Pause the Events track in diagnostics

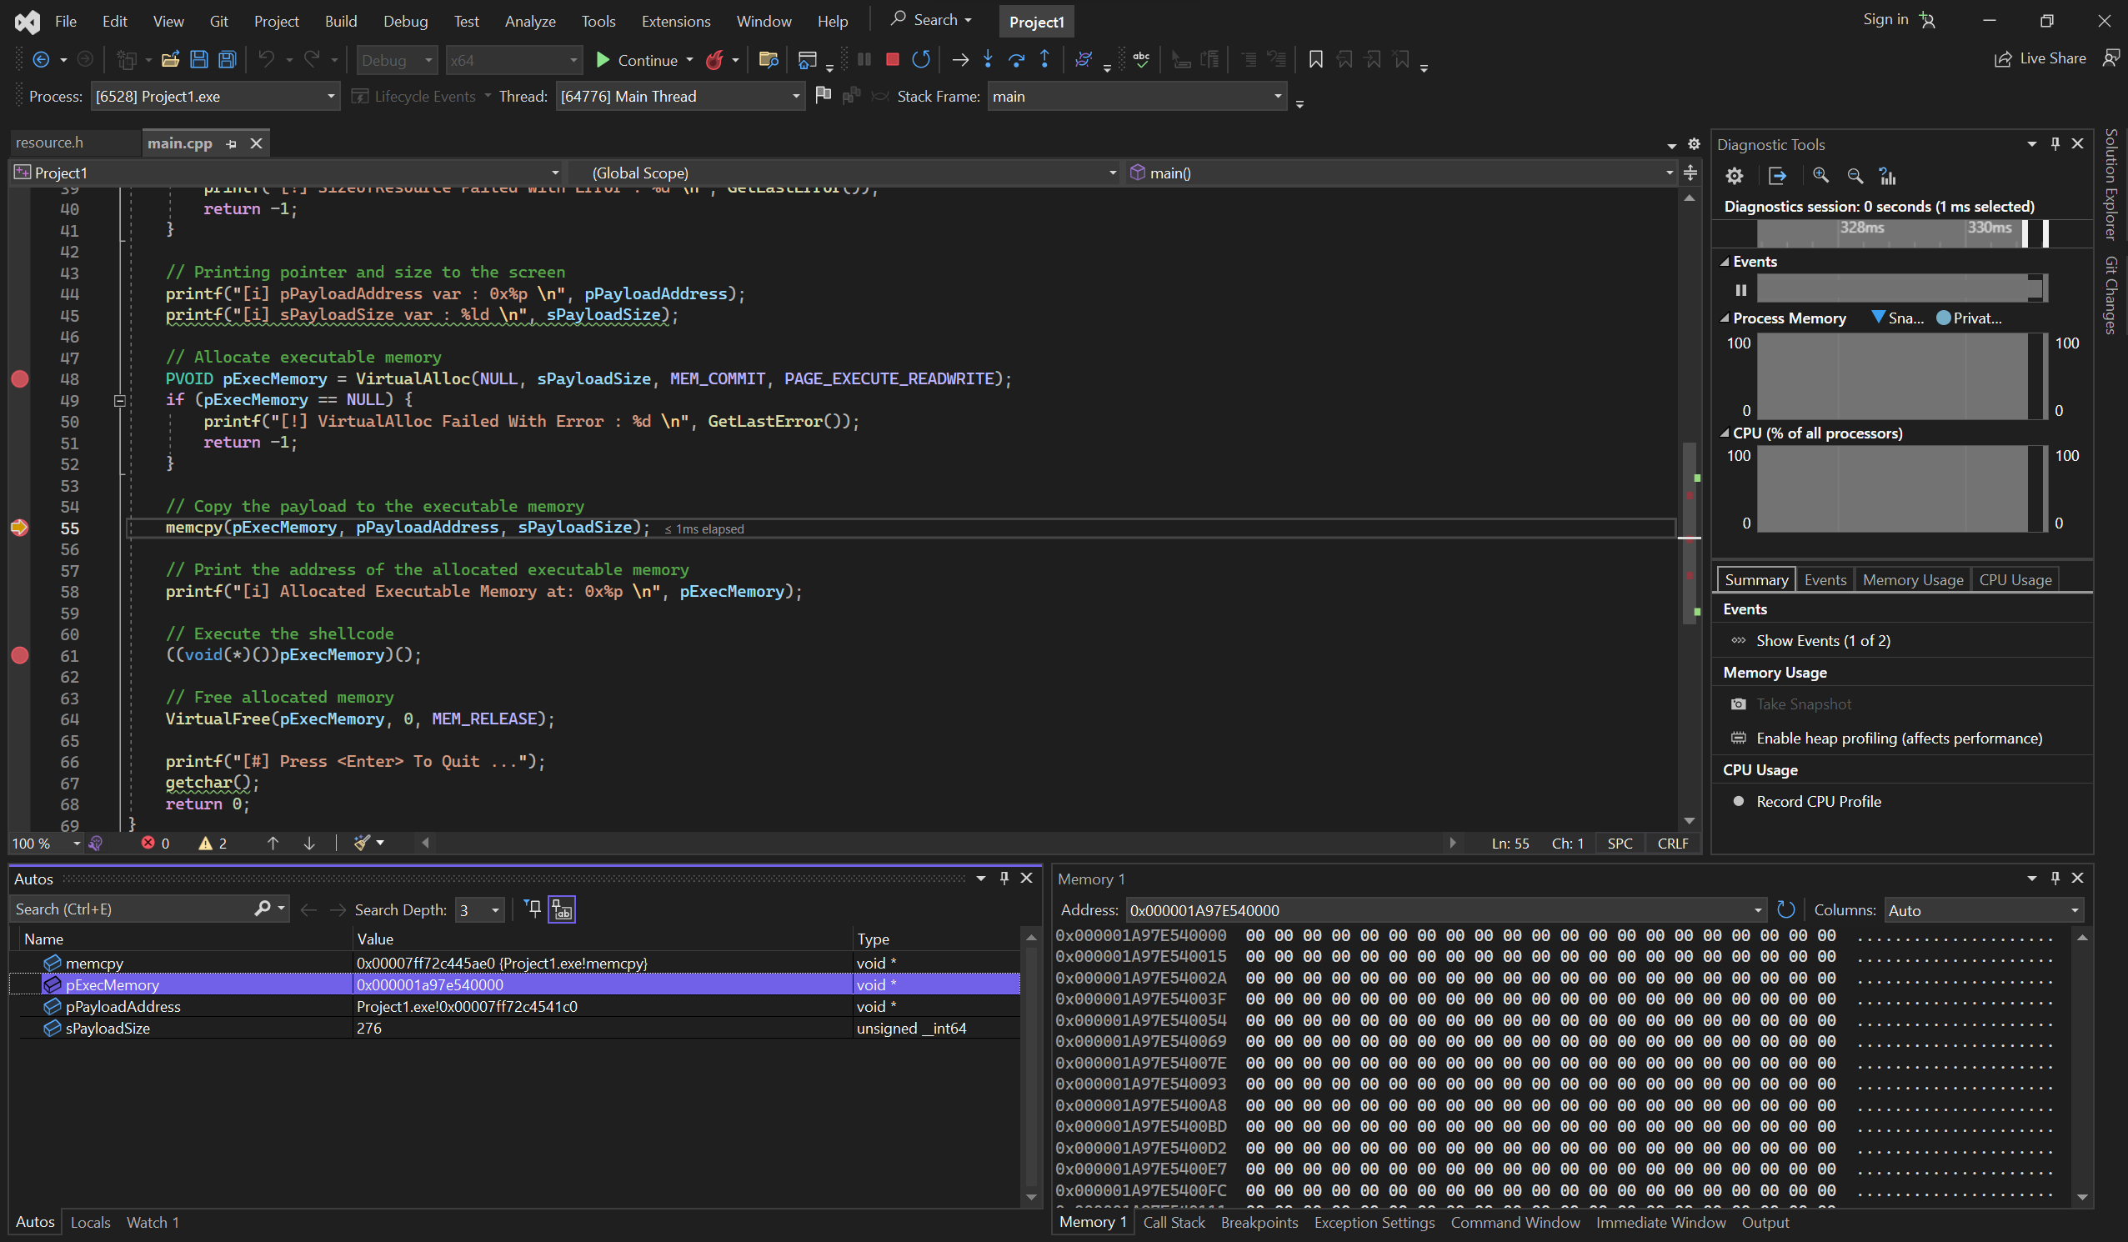pyautogui.click(x=1740, y=289)
